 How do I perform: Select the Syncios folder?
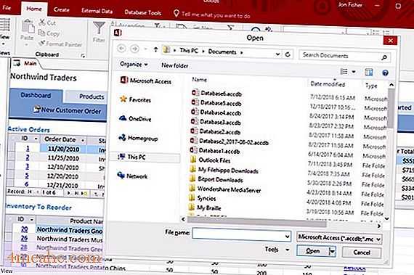(203, 198)
